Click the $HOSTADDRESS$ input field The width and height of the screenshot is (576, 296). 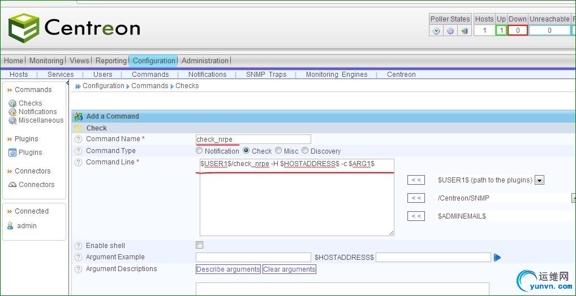[433, 257]
